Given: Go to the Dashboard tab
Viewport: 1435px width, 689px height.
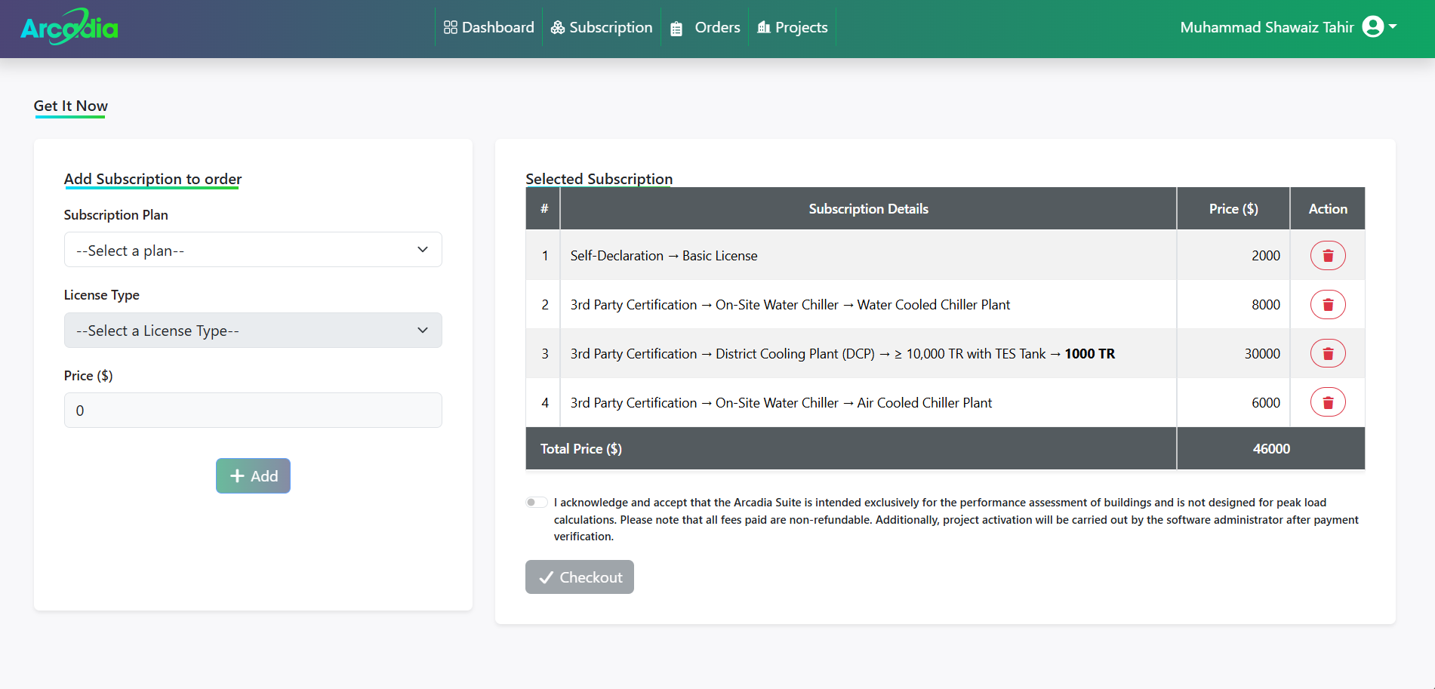Looking at the screenshot, I should tap(489, 28).
